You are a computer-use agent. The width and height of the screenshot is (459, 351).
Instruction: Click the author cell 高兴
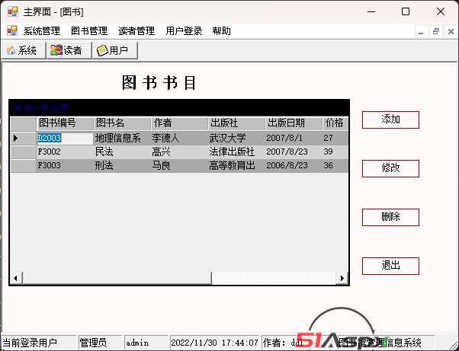point(179,152)
